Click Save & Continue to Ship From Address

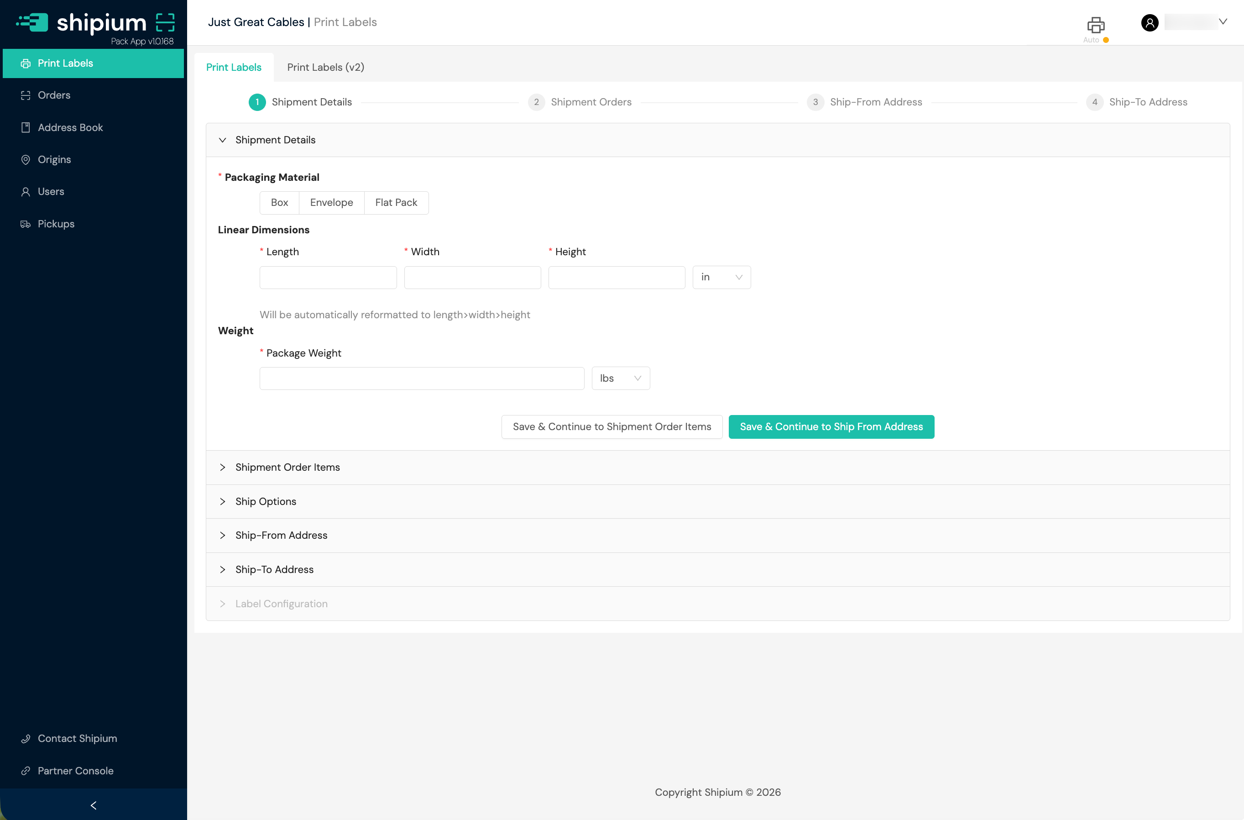point(831,427)
